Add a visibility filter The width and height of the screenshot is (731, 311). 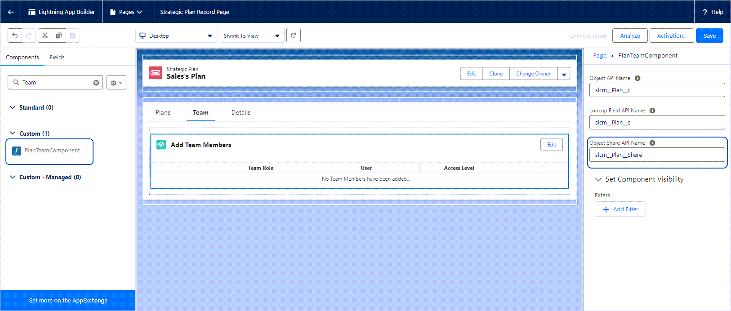(620, 209)
